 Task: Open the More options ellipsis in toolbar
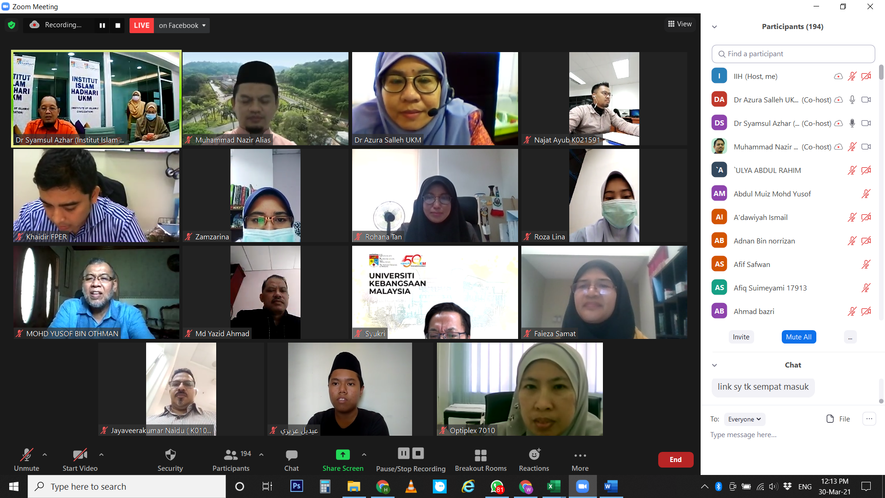tap(580, 456)
